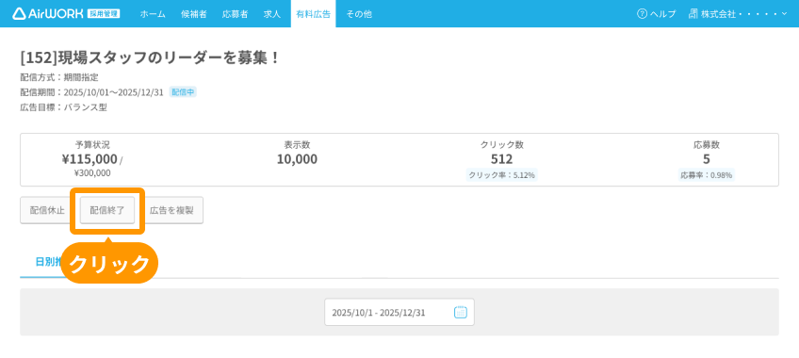Open the calendar icon in date field
Image resolution: width=799 pixels, height=358 pixels.
pyautogui.click(x=460, y=312)
